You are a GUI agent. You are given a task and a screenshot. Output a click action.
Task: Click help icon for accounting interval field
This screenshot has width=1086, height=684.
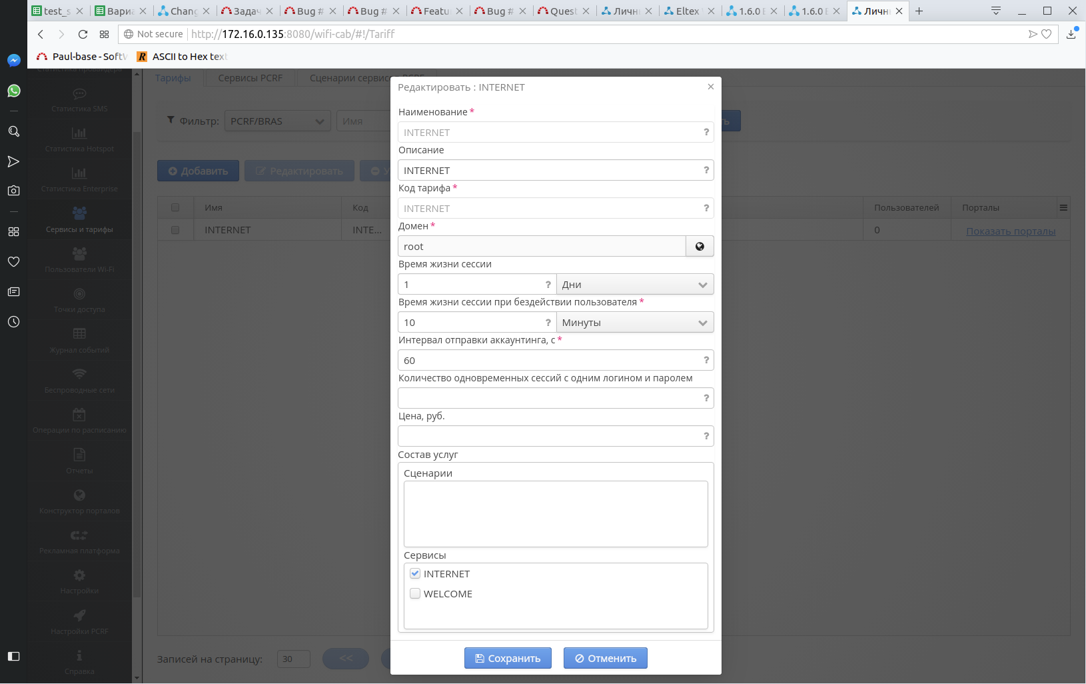point(706,360)
